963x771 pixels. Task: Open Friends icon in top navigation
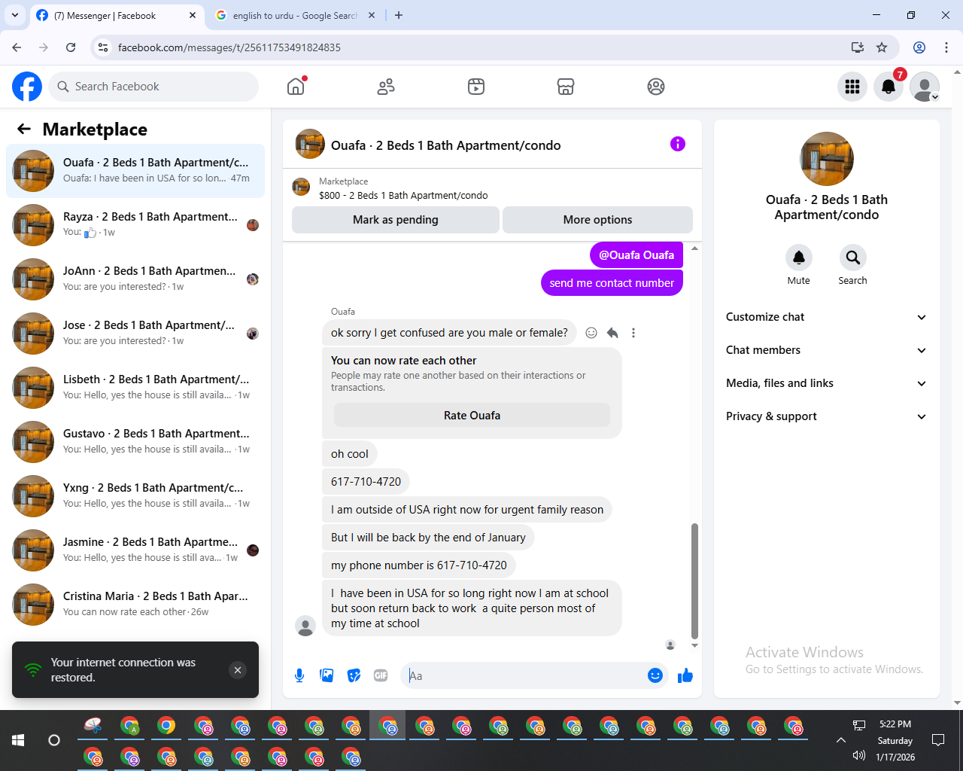tap(386, 87)
